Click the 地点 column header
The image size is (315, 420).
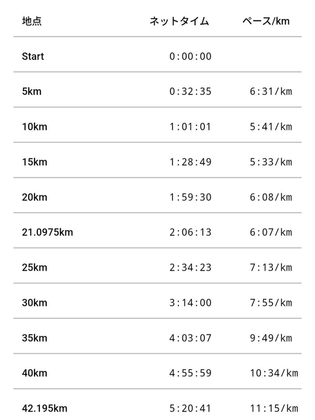click(x=32, y=22)
